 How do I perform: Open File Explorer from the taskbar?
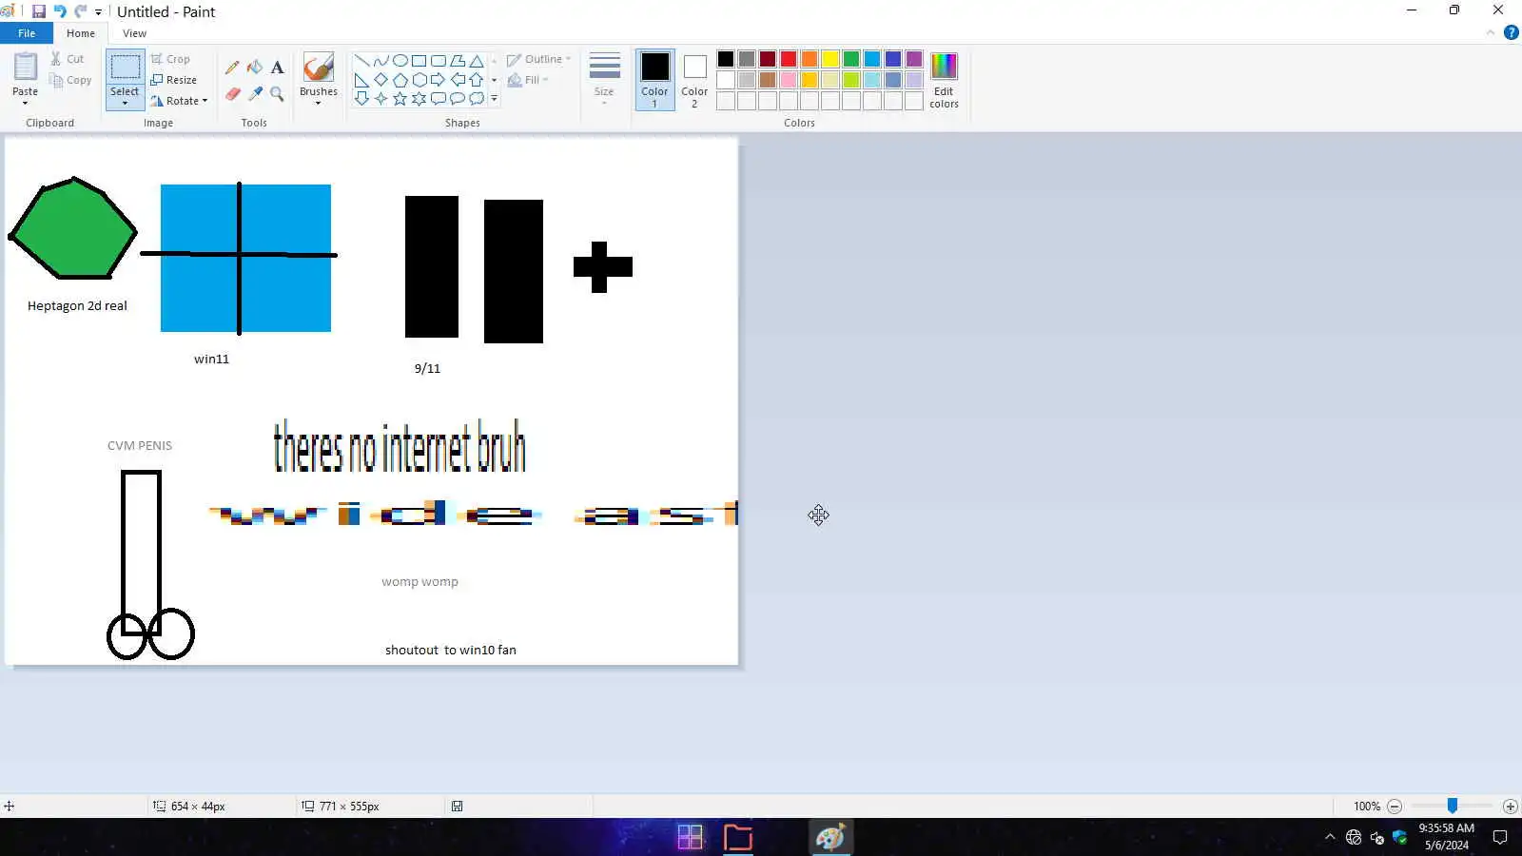pyautogui.click(x=738, y=837)
